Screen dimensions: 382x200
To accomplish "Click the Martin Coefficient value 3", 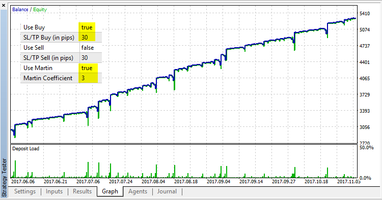I will point(83,78).
